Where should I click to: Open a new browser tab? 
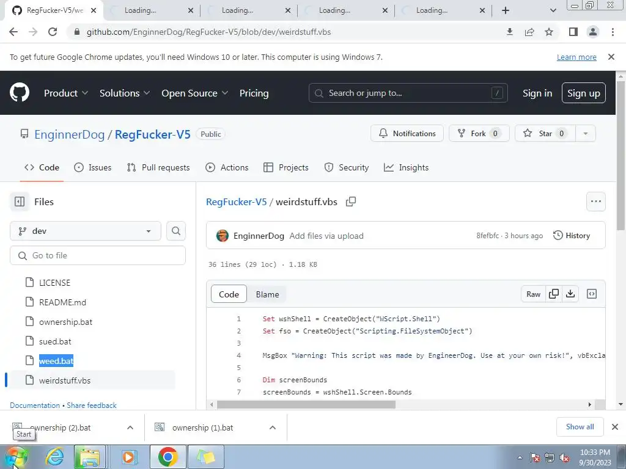click(506, 10)
